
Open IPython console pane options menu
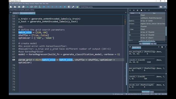click(x=165, y=47)
